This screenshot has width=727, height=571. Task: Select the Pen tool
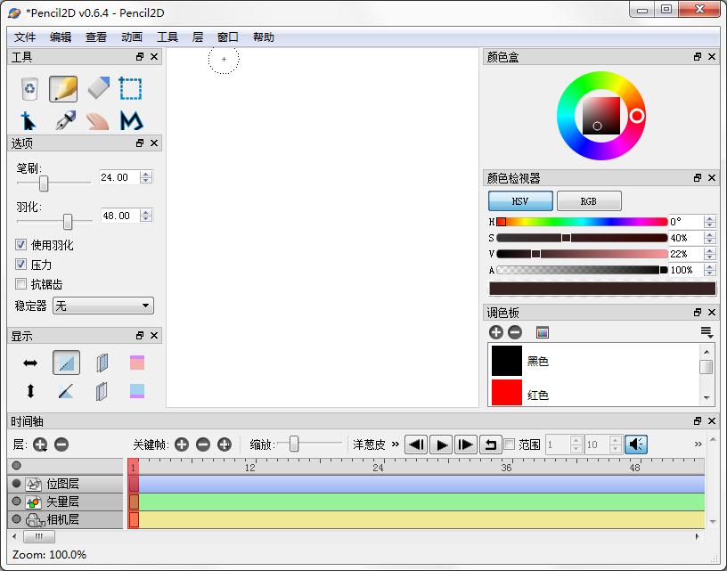point(64,120)
